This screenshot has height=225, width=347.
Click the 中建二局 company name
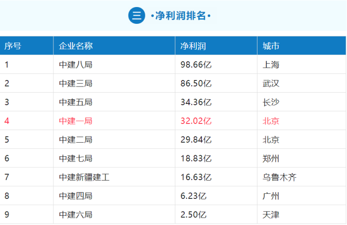(x=75, y=139)
